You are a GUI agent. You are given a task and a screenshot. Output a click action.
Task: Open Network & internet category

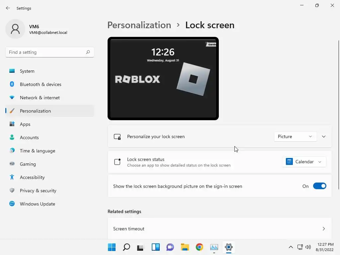click(x=50, y=98)
